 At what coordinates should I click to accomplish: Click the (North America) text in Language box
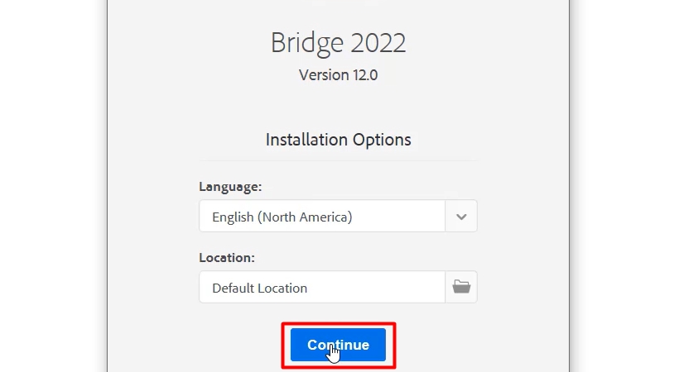coord(305,217)
